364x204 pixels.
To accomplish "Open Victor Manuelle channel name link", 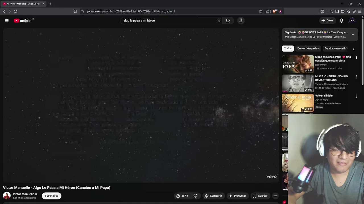I will coord(24,194).
